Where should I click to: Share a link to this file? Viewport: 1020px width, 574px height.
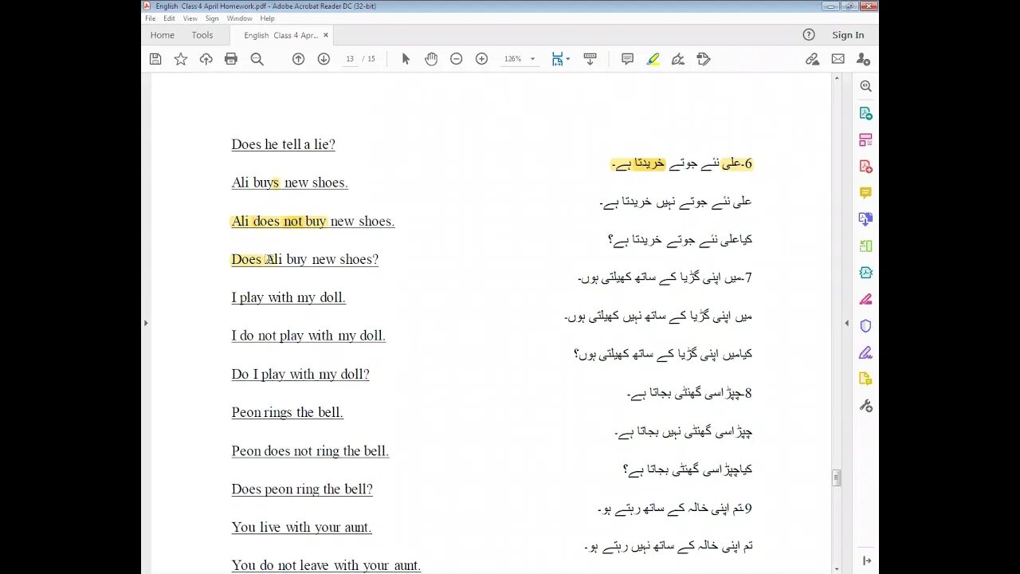pyautogui.click(x=812, y=59)
